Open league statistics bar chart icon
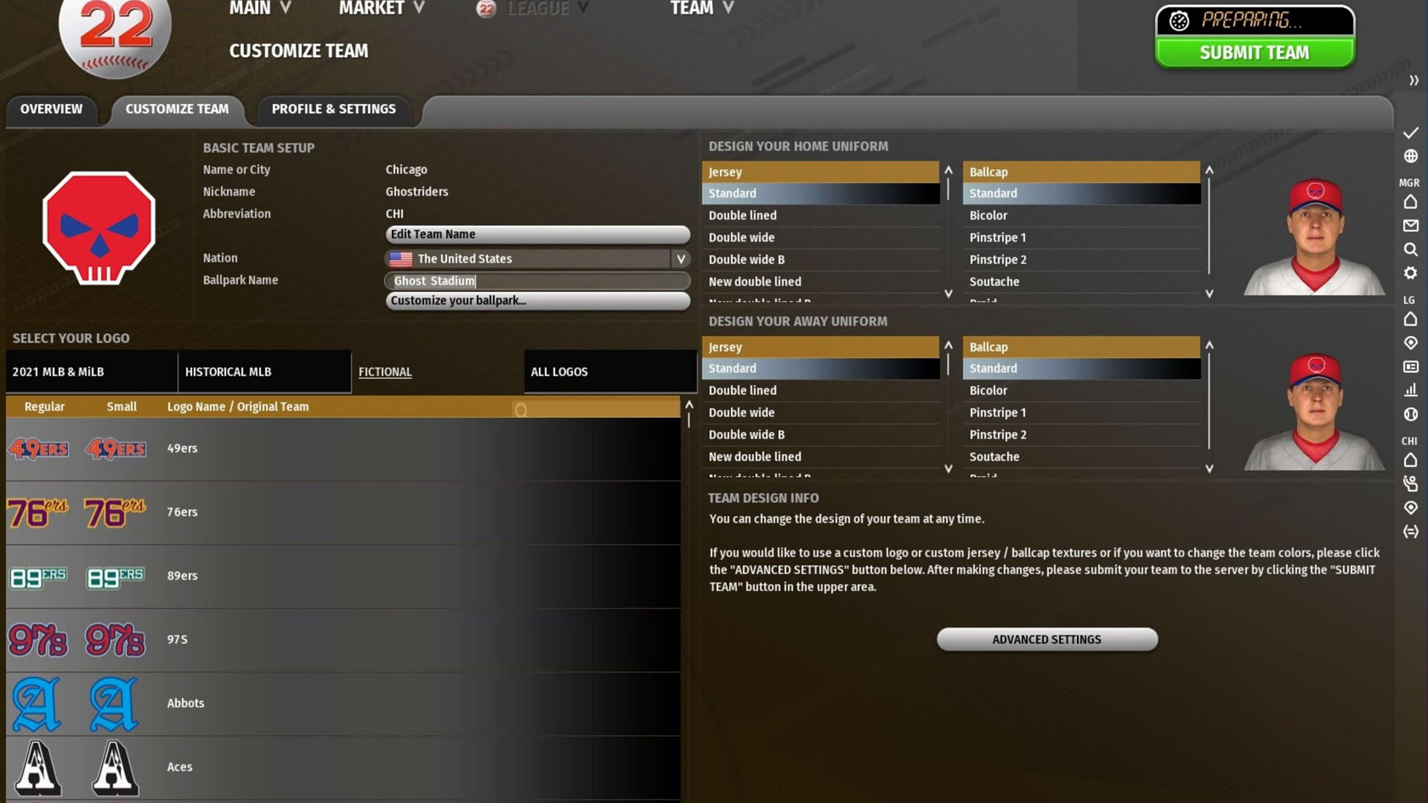This screenshot has width=1428, height=803. pos(1410,390)
